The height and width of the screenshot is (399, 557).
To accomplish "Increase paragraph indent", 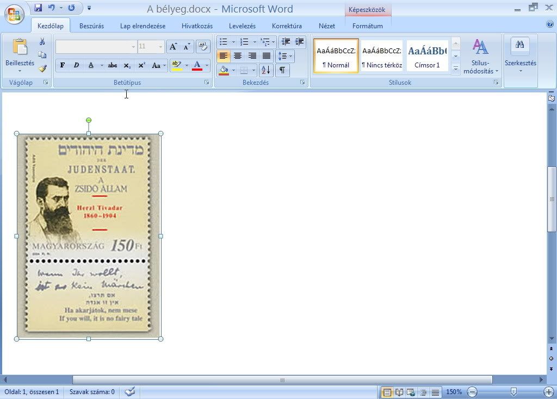I will coord(300,41).
